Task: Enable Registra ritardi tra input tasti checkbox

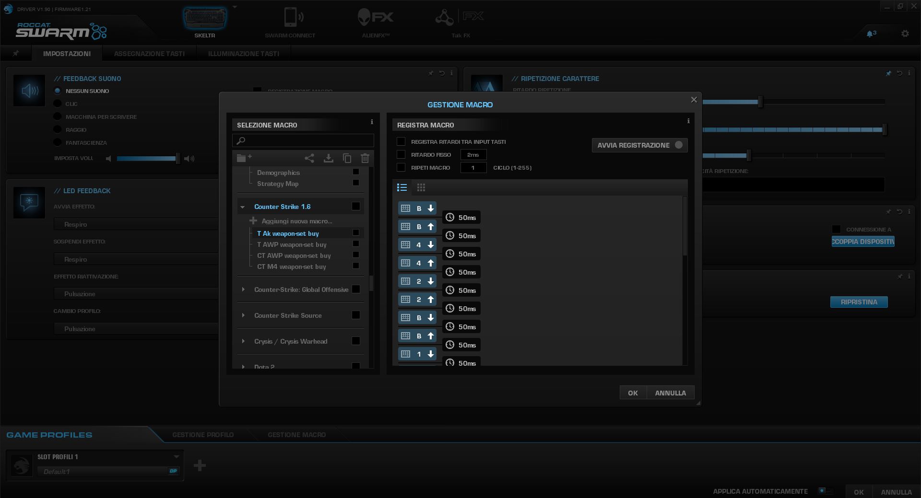Action: [x=401, y=142]
